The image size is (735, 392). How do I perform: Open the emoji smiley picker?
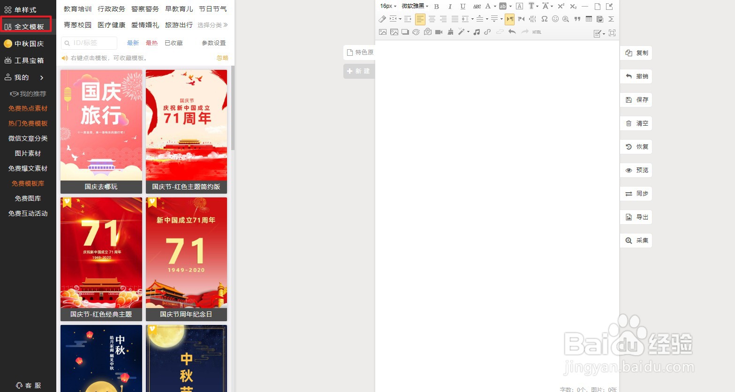pyautogui.click(x=555, y=19)
